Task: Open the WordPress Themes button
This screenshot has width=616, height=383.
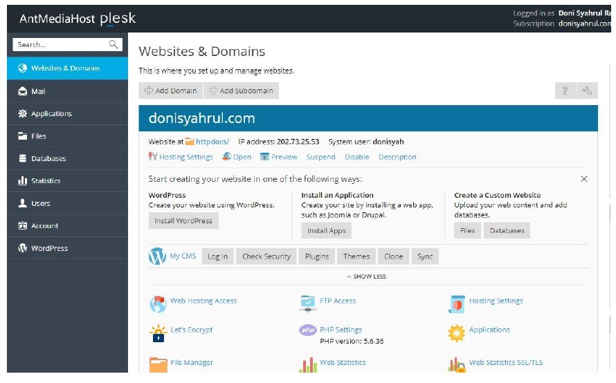Action: point(356,256)
